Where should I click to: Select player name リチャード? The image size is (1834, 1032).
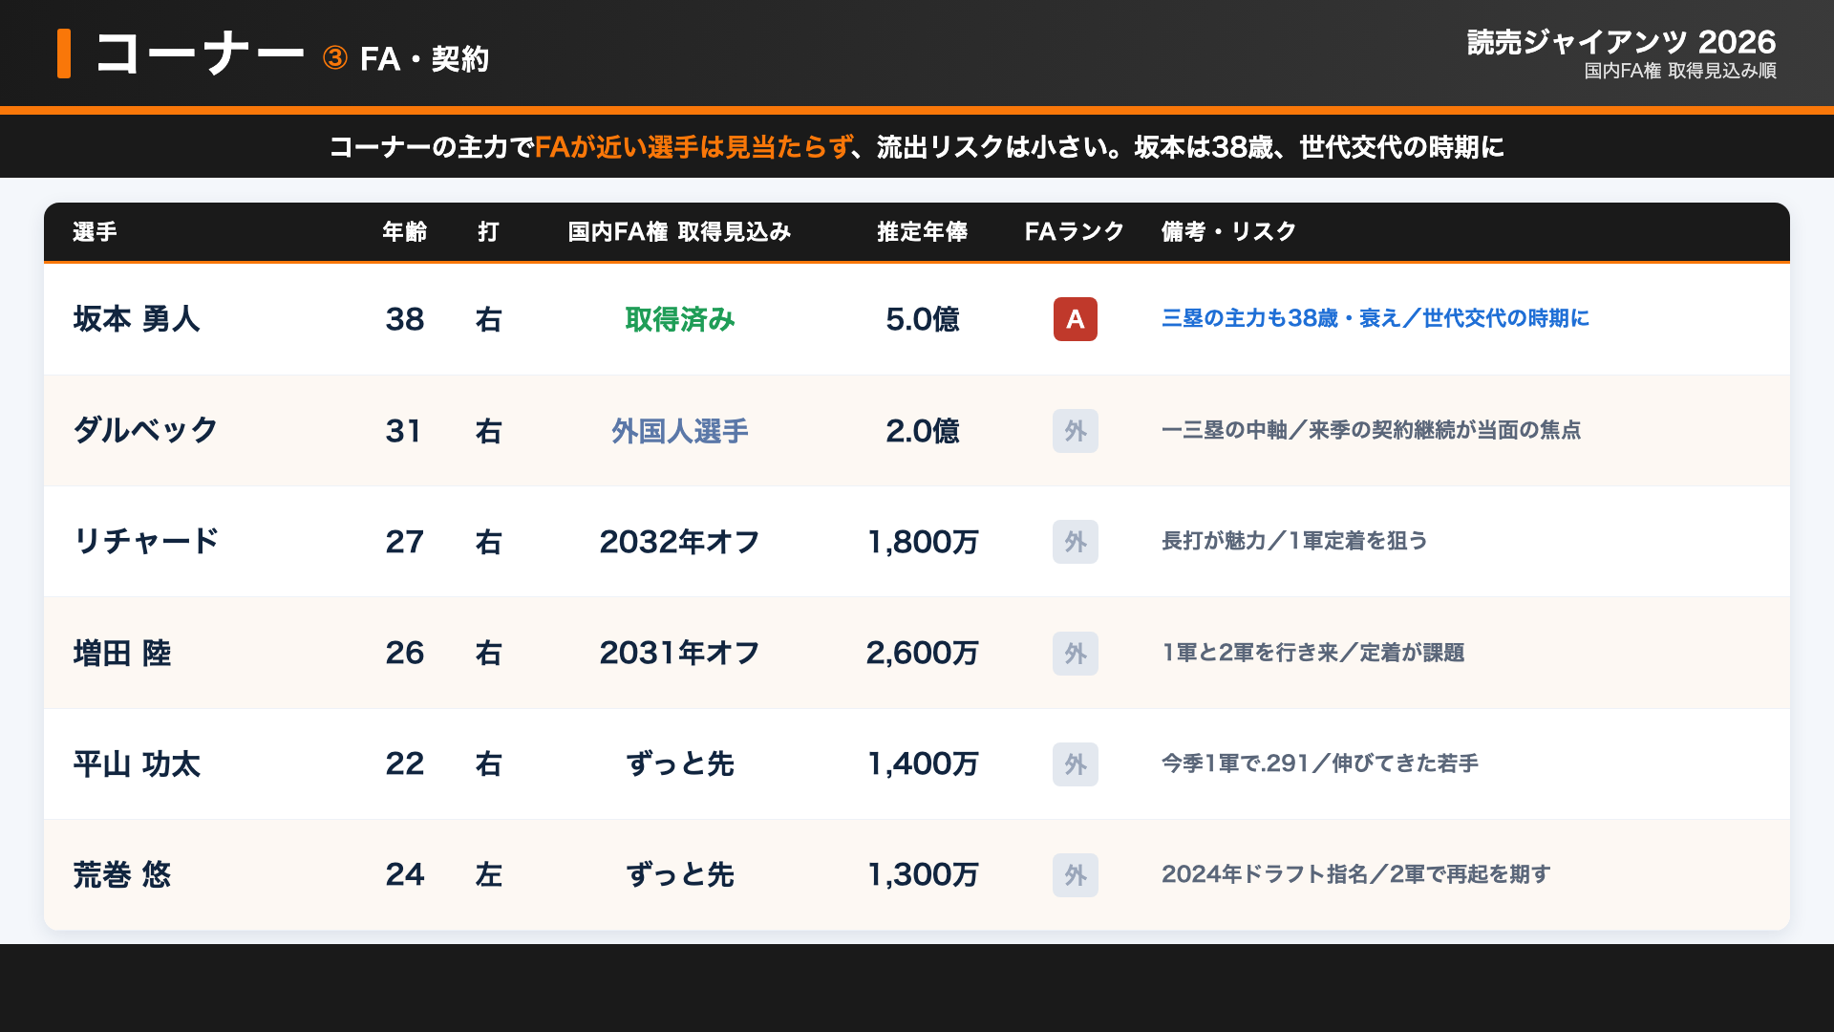145,542
